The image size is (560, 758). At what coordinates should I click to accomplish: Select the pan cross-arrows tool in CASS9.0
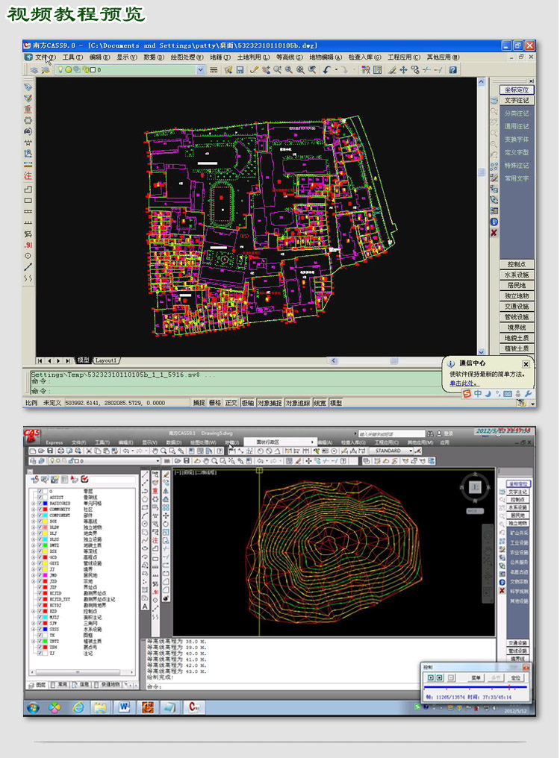point(403,70)
